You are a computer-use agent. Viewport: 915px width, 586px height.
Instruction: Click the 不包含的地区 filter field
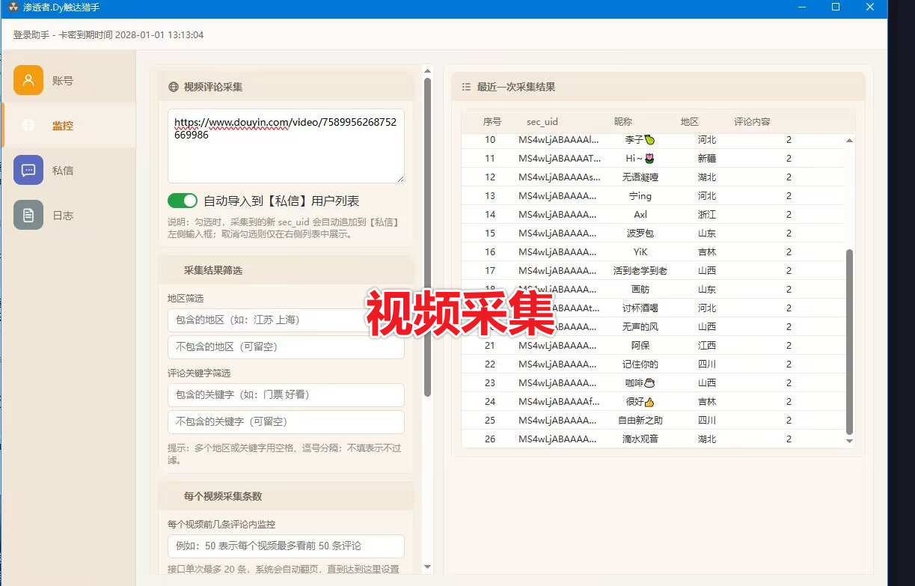tap(285, 347)
